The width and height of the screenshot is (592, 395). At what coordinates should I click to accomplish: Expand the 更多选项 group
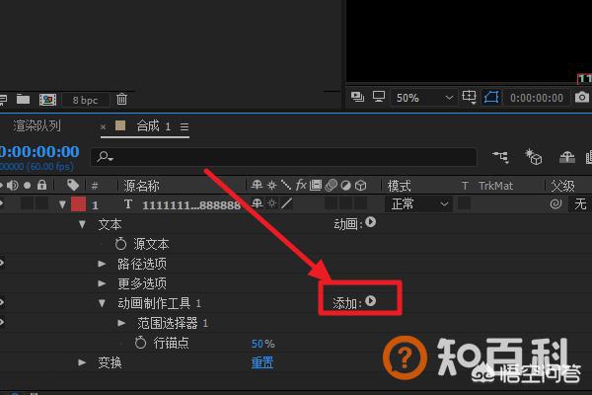coord(102,283)
